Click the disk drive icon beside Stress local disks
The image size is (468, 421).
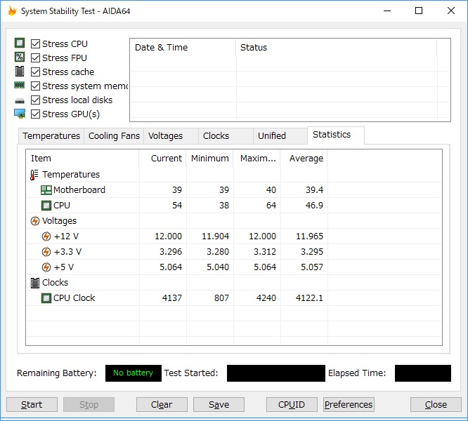20,101
